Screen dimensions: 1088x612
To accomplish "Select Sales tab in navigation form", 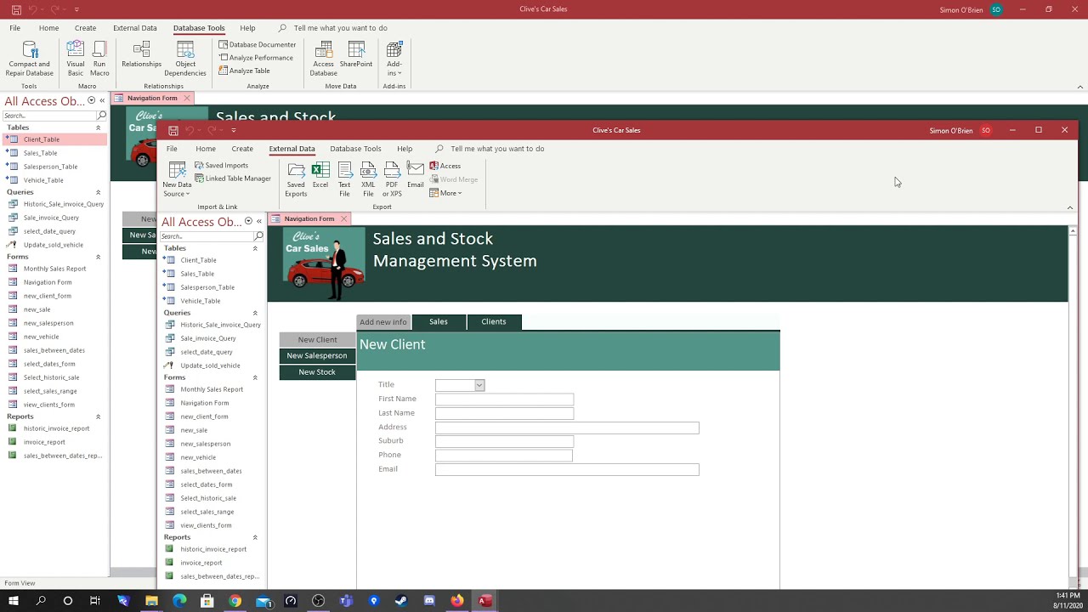I will 439,321.
